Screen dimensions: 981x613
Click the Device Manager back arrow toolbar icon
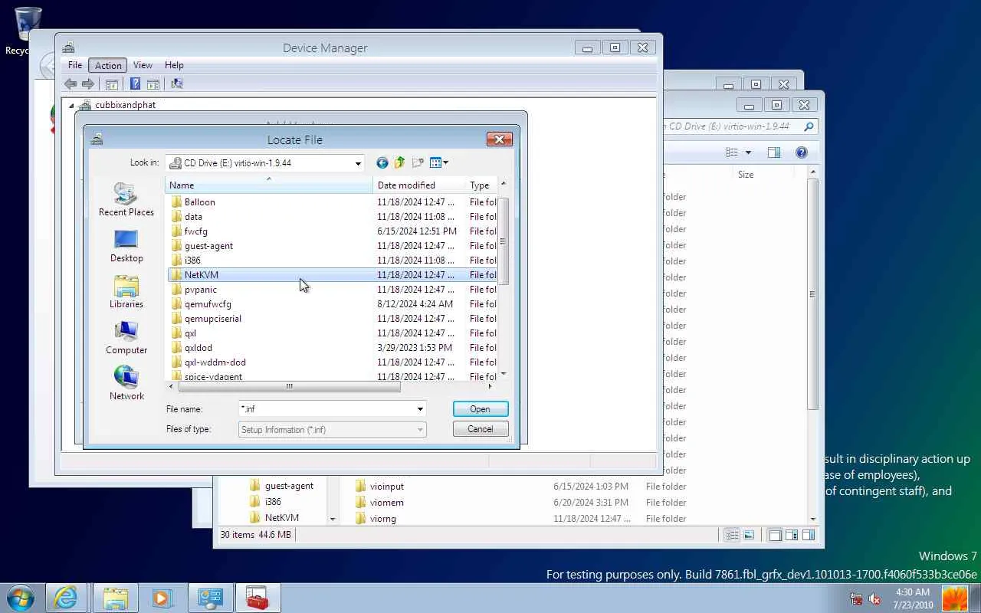(71, 84)
